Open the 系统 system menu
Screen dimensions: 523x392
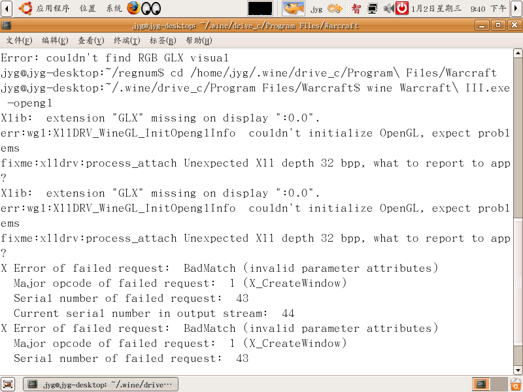coord(114,8)
